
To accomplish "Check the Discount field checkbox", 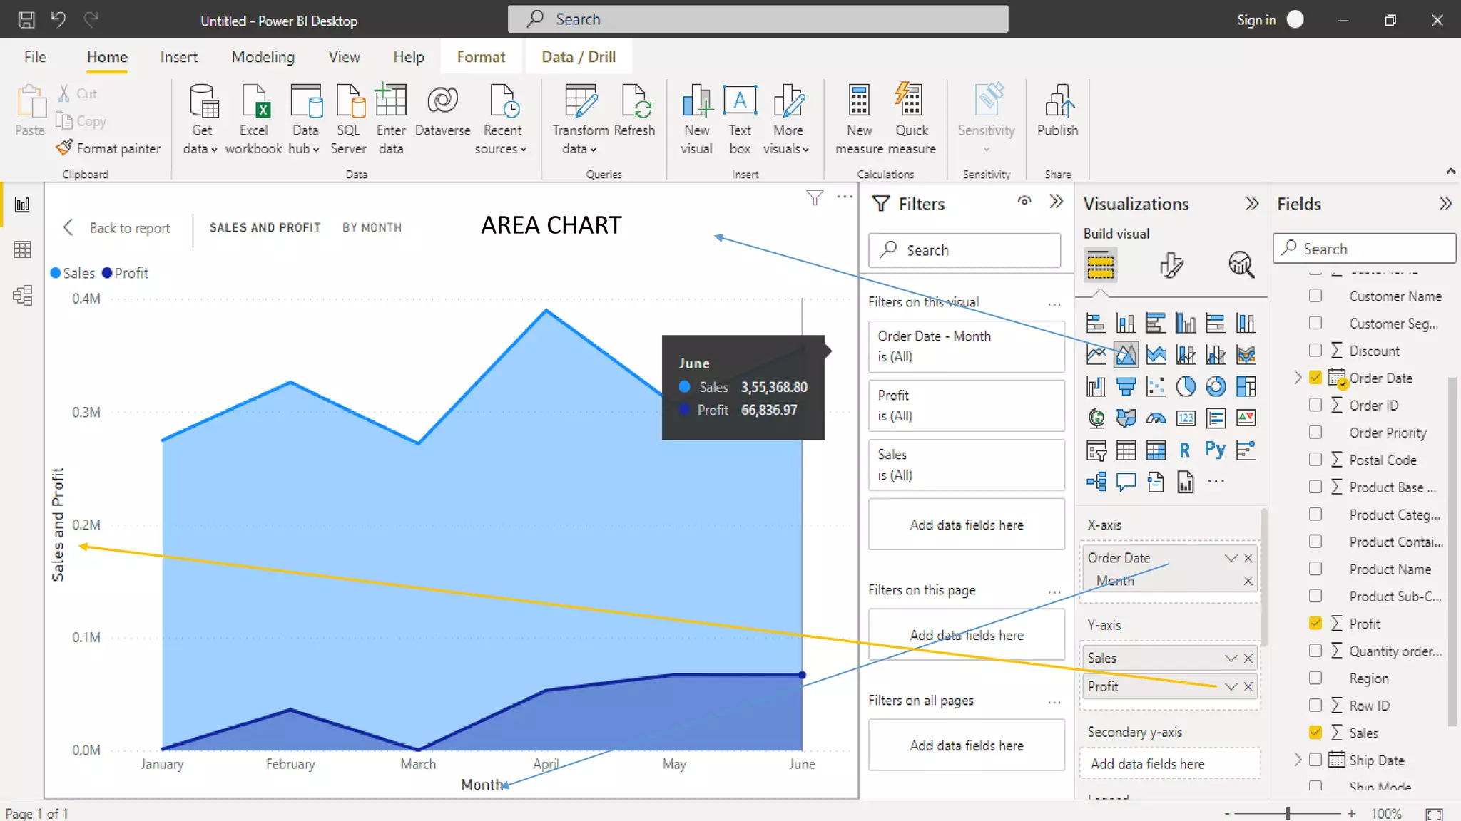I will pyautogui.click(x=1315, y=350).
